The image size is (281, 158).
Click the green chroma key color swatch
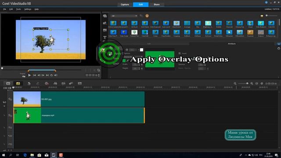pyautogui.click(x=124, y=61)
